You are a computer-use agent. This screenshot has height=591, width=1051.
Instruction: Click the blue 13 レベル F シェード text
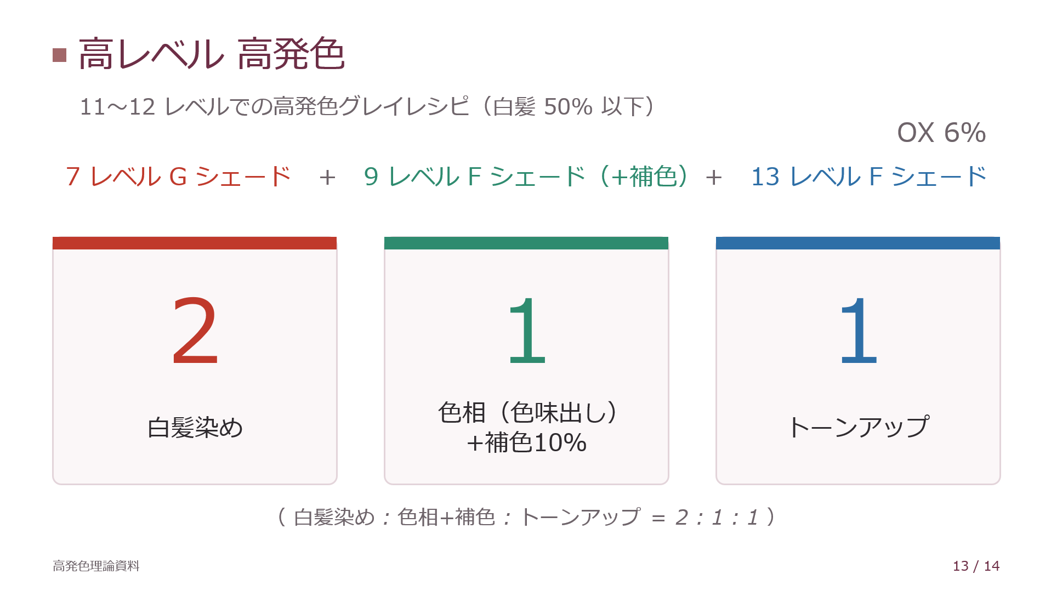click(x=869, y=177)
